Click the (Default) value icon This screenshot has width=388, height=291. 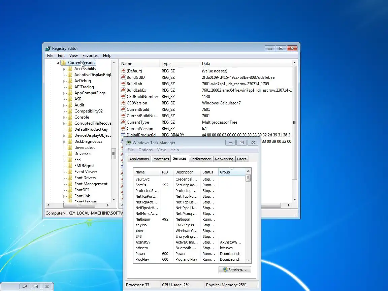click(x=123, y=71)
